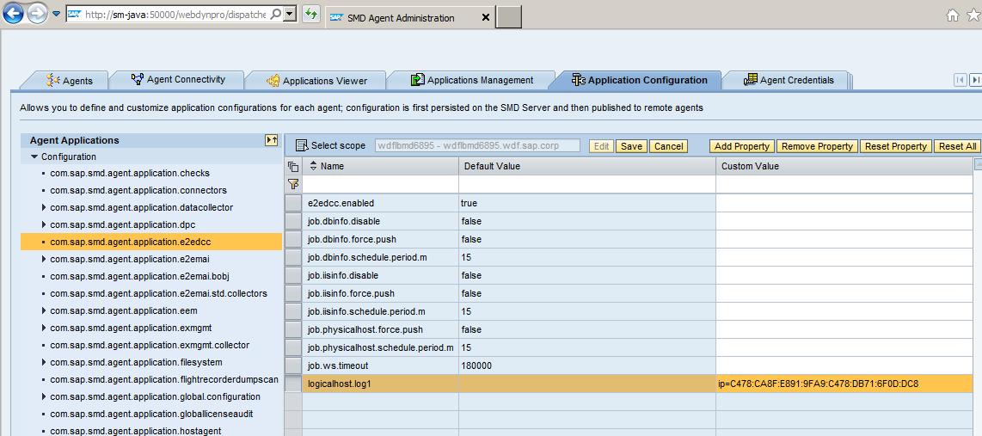The width and height of the screenshot is (982, 436).
Task: Click the select-all rows table icon
Action: 292,166
